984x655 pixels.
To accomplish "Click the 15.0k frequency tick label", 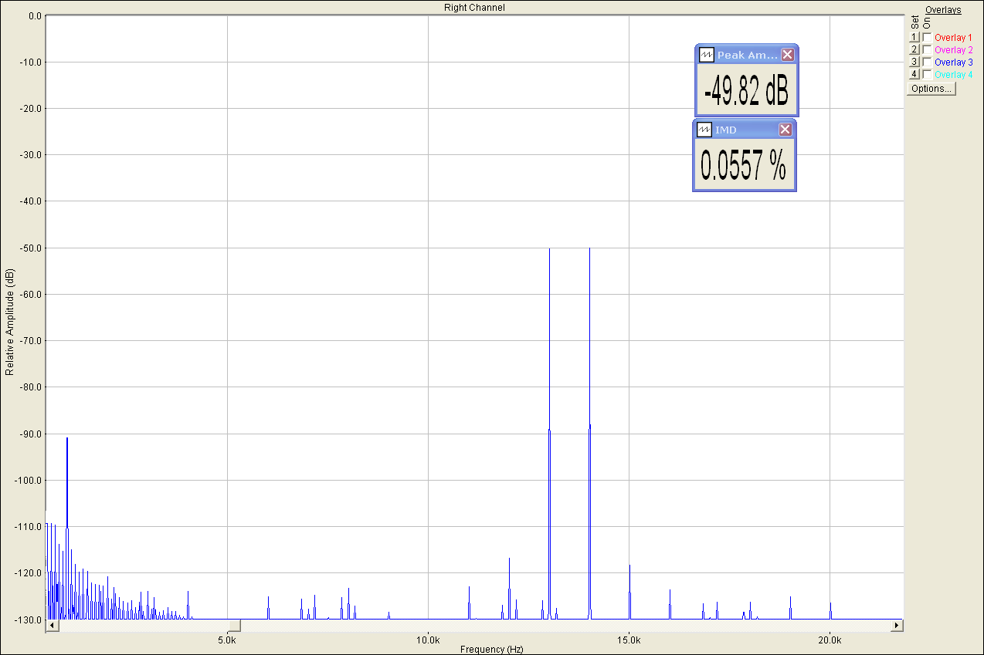I will [629, 640].
